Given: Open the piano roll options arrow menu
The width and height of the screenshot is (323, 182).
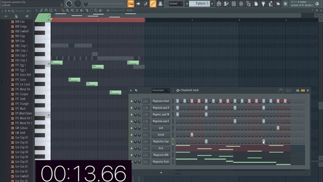Looking at the screenshot, I should click(37, 10).
